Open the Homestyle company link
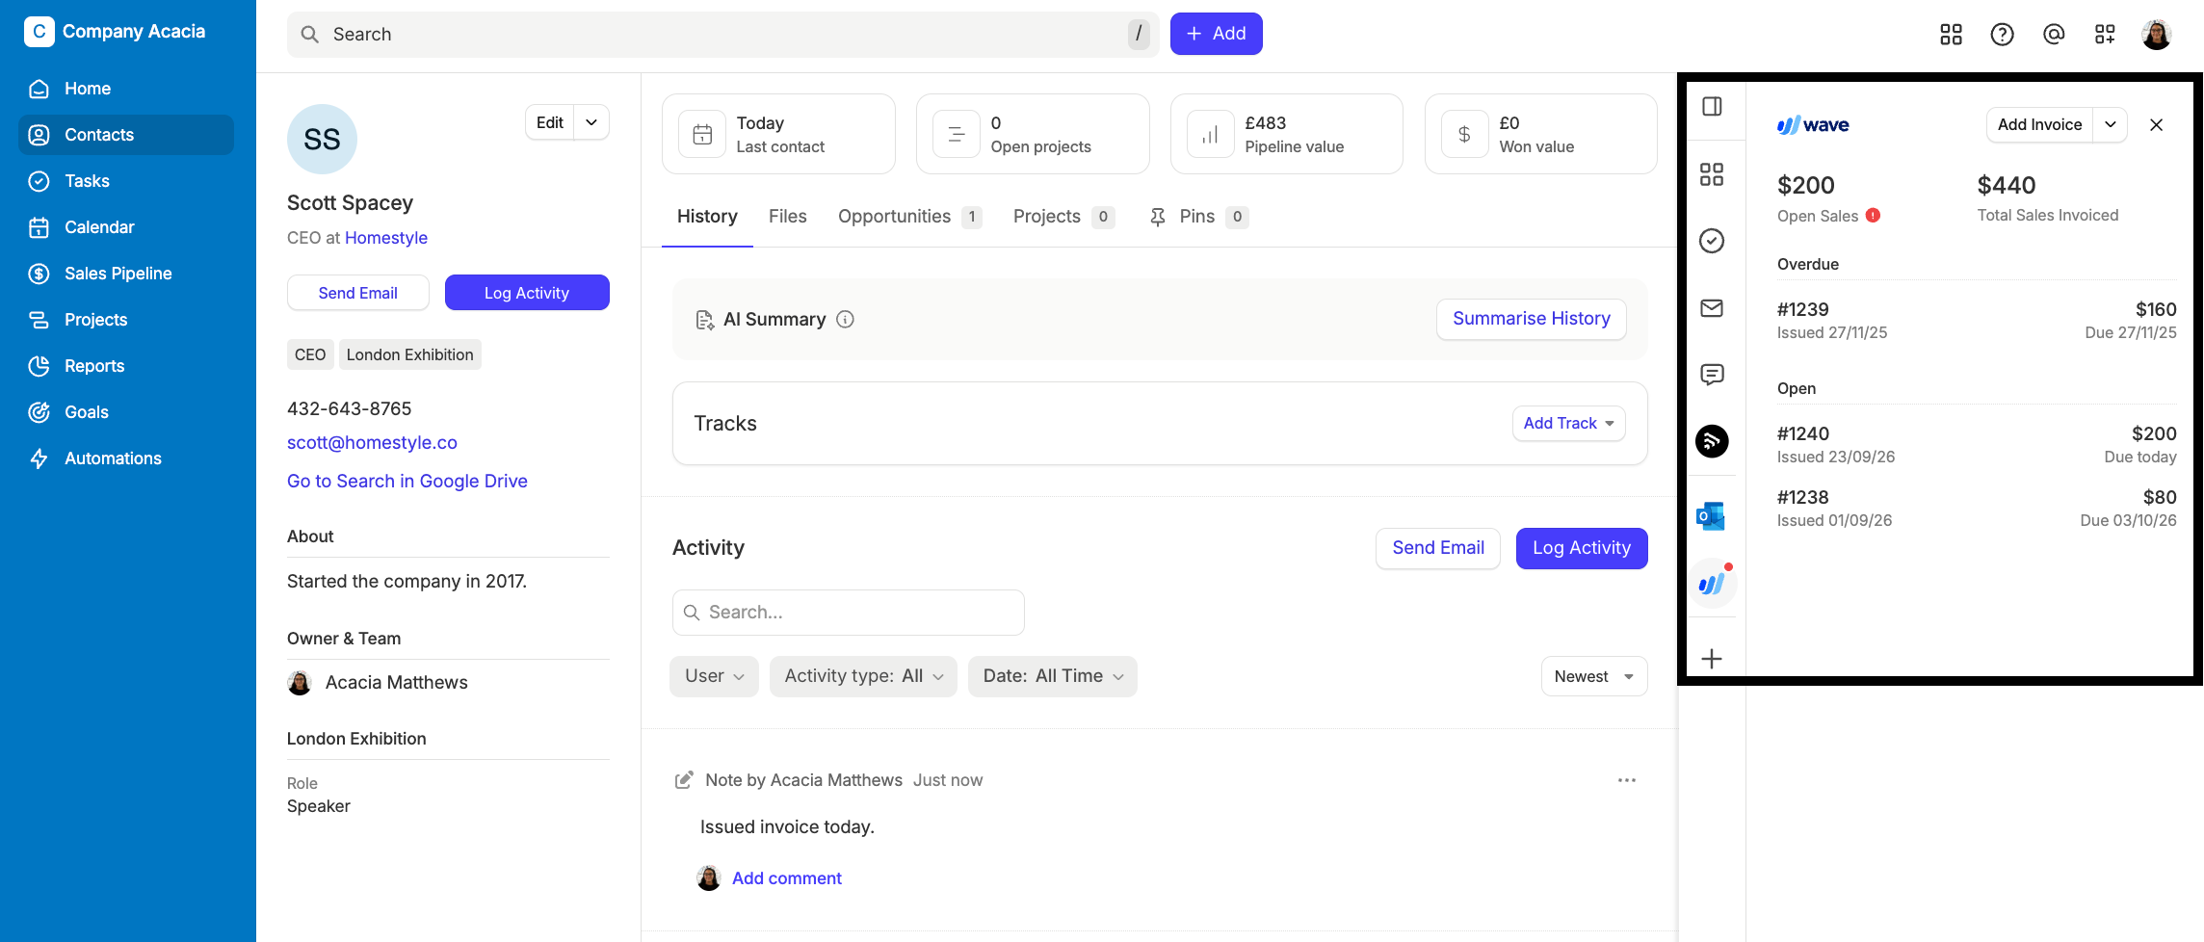The height and width of the screenshot is (942, 2204). click(386, 238)
